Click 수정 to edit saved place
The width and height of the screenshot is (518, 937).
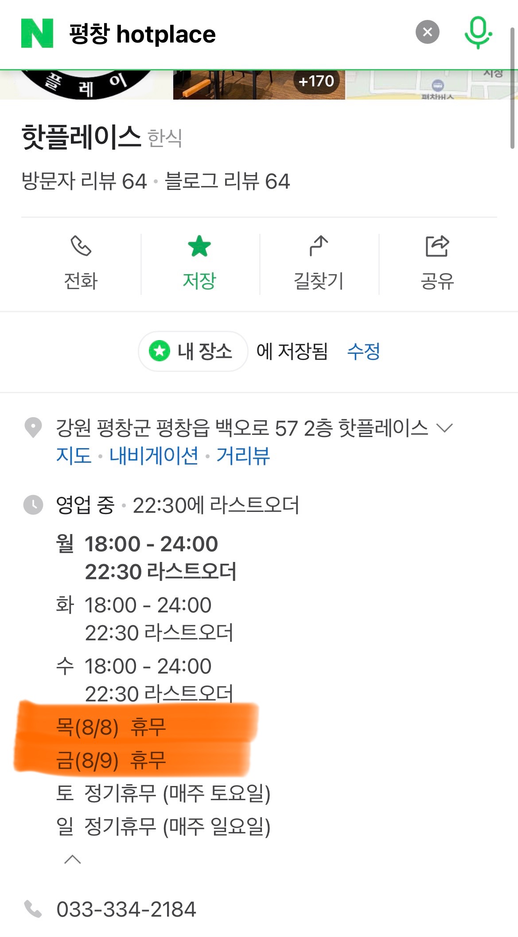tap(363, 352)
